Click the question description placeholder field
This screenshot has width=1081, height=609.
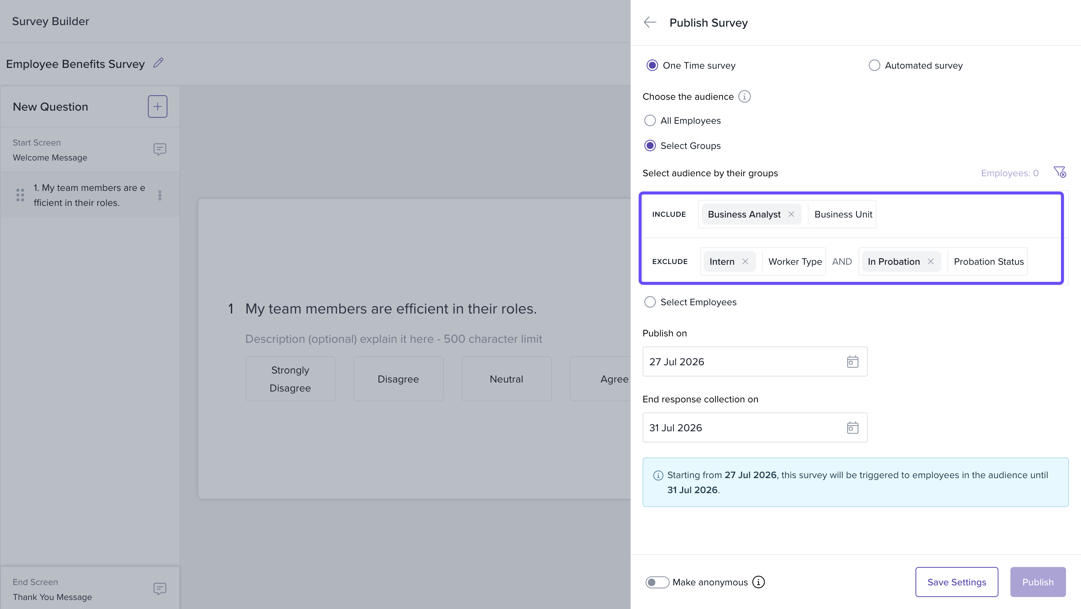[394, 339]
